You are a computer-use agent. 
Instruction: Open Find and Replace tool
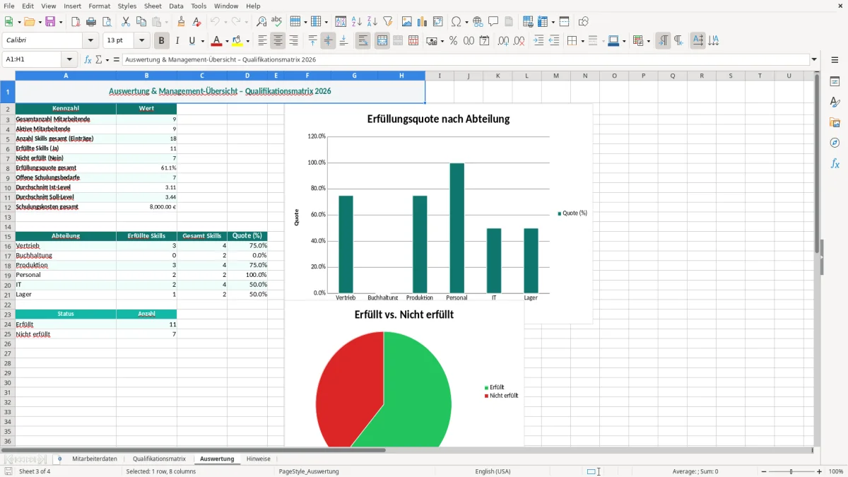tap(261, 22)
